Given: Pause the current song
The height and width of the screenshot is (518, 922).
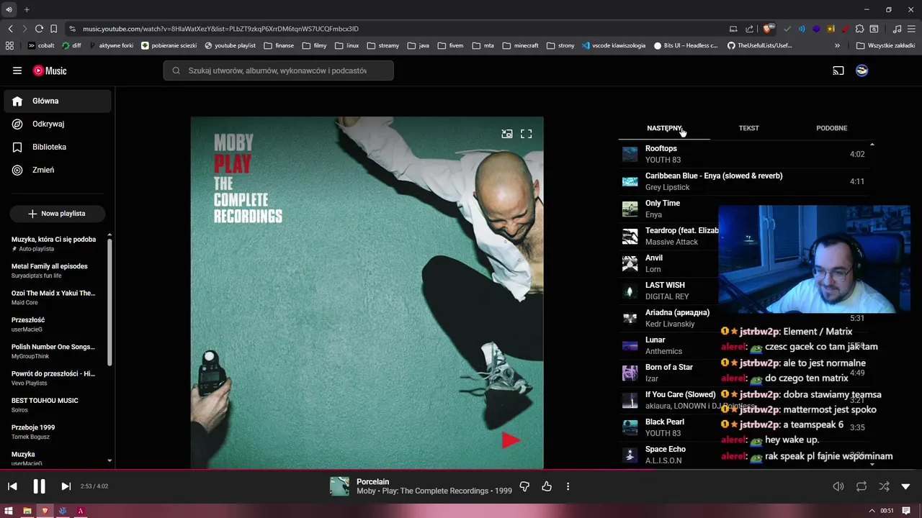Looking at the screenshot, I should coord(39,486).
